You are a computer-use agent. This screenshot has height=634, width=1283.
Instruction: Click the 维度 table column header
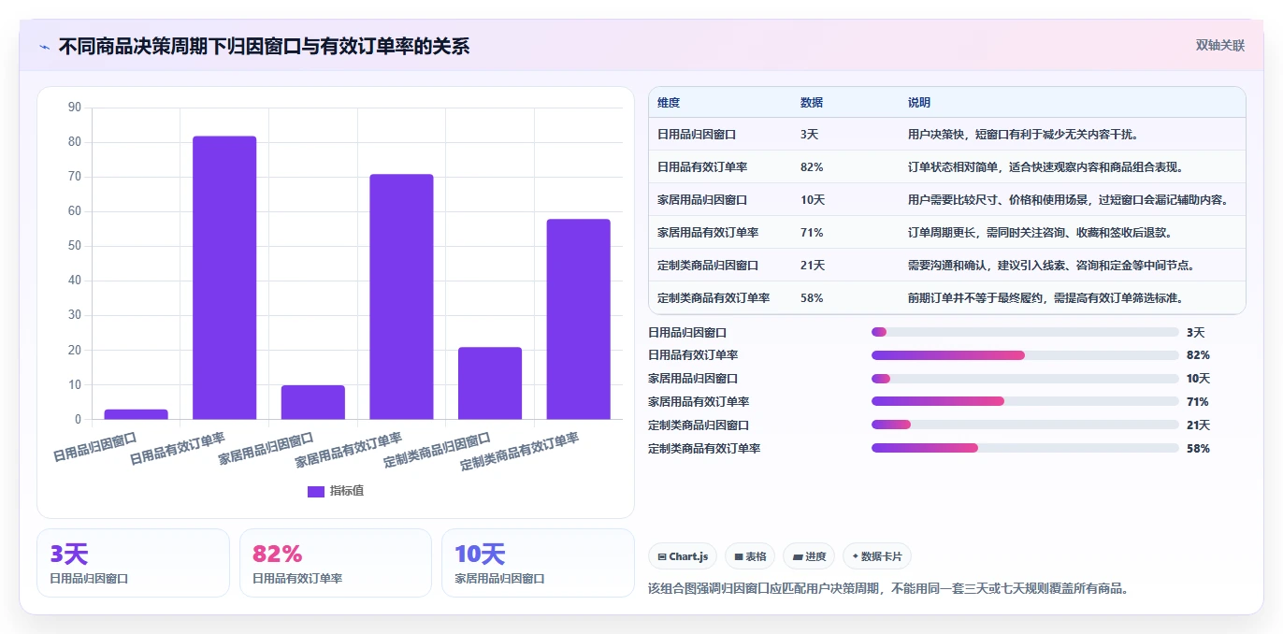[669, 103]
